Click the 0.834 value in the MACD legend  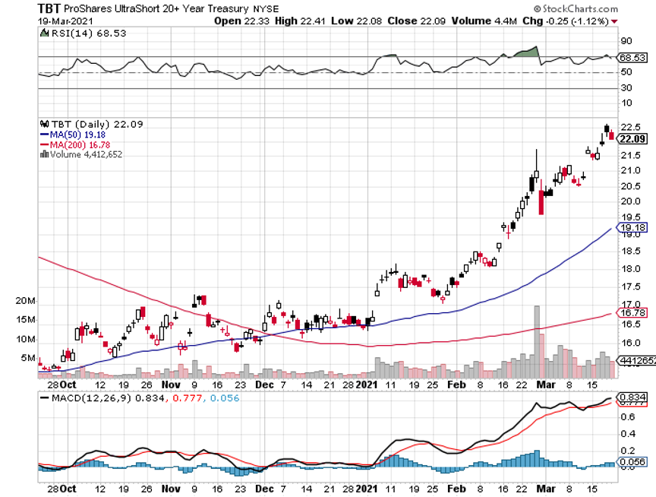tap(150, 397)
